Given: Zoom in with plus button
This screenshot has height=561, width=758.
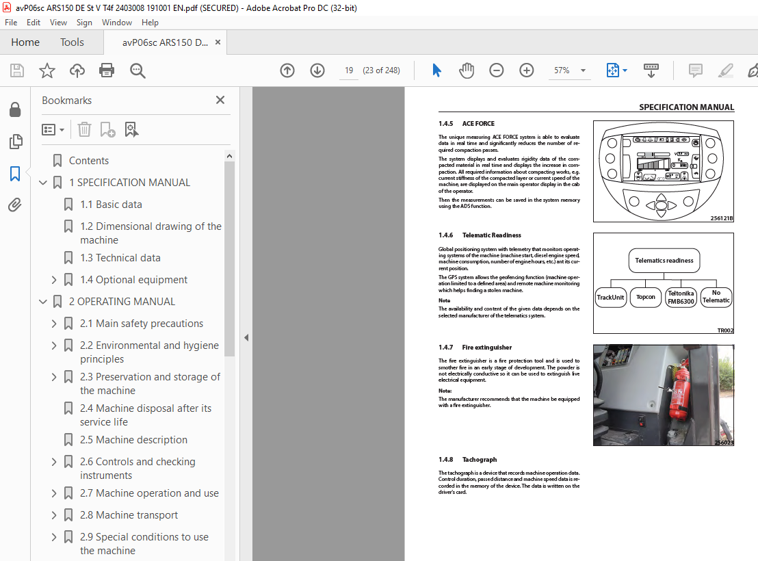Looking at the screenshot, I should tap(527, 70).
